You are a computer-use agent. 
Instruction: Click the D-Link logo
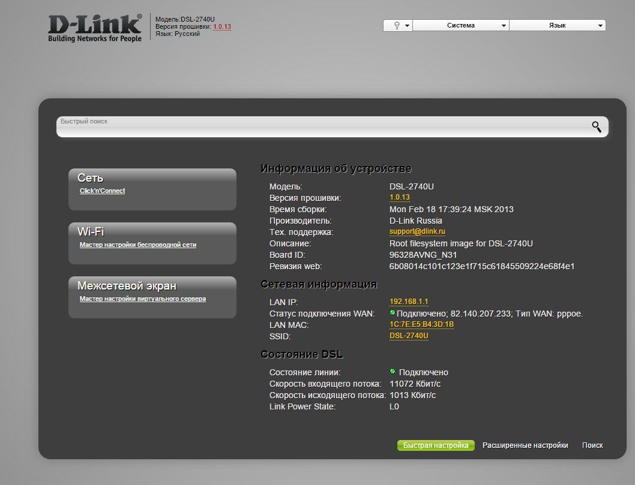[x=95, y=28]
